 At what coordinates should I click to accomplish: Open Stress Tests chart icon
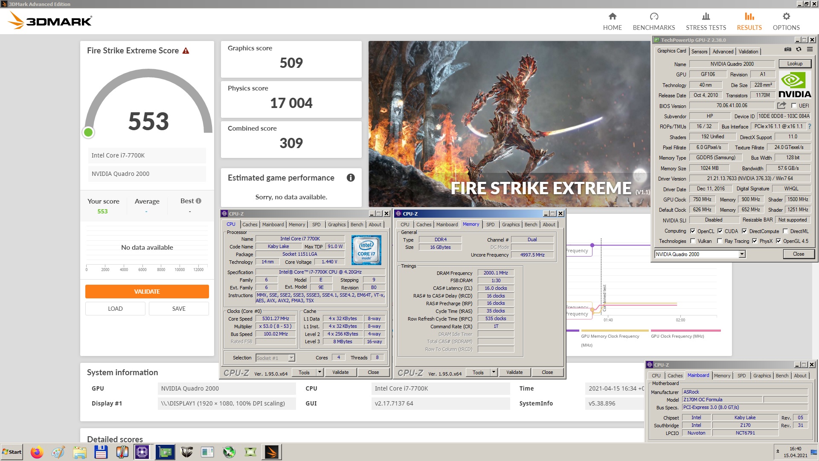[706, 16]
